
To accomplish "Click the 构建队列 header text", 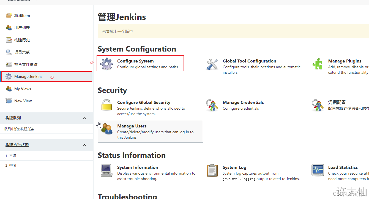I will coord(13,118).
